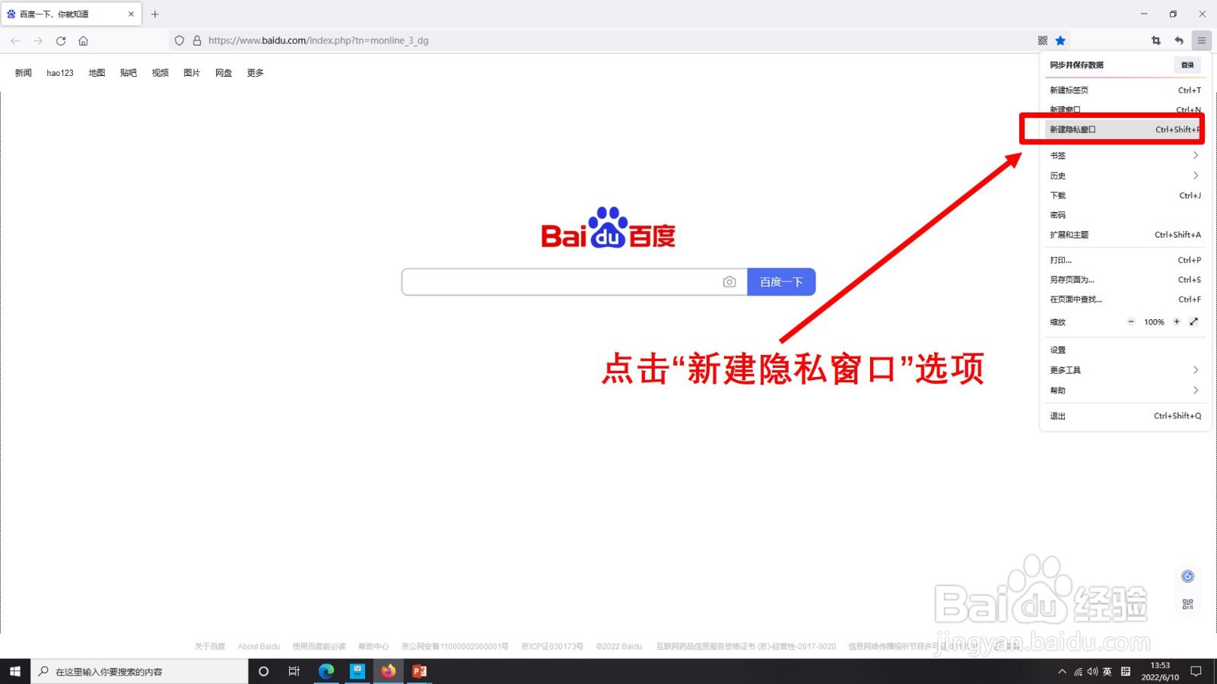Click the forward navigation arrow
The width and height of the screenshot is (1217, 684).
[x=38, y=41]
